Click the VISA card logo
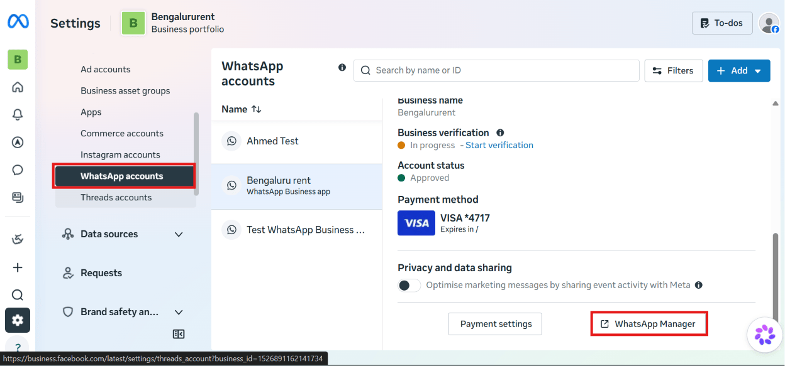 point(416,223)
